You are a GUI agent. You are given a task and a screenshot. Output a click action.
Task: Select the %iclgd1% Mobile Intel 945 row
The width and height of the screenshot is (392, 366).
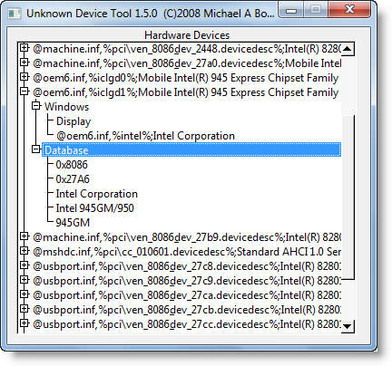[x=185, y=92]
